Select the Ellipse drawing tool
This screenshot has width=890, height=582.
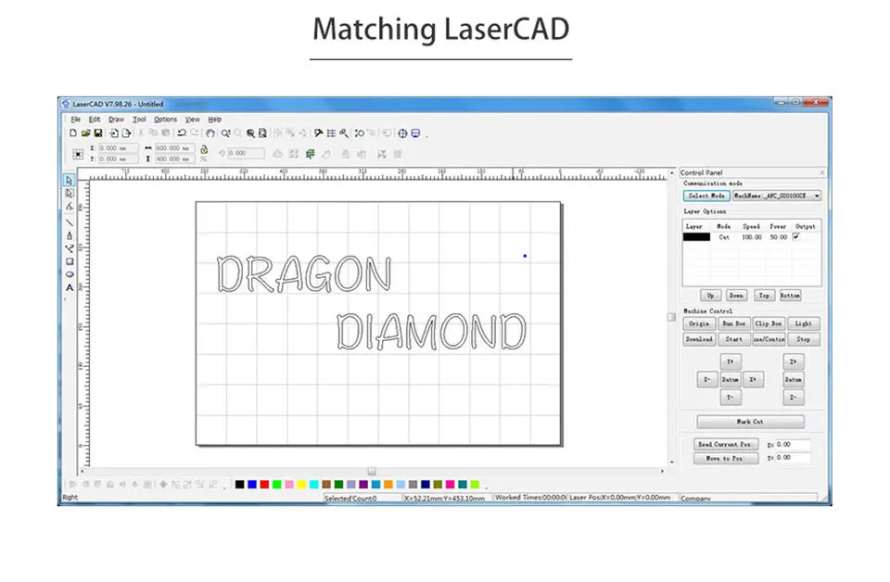[70, 274]
